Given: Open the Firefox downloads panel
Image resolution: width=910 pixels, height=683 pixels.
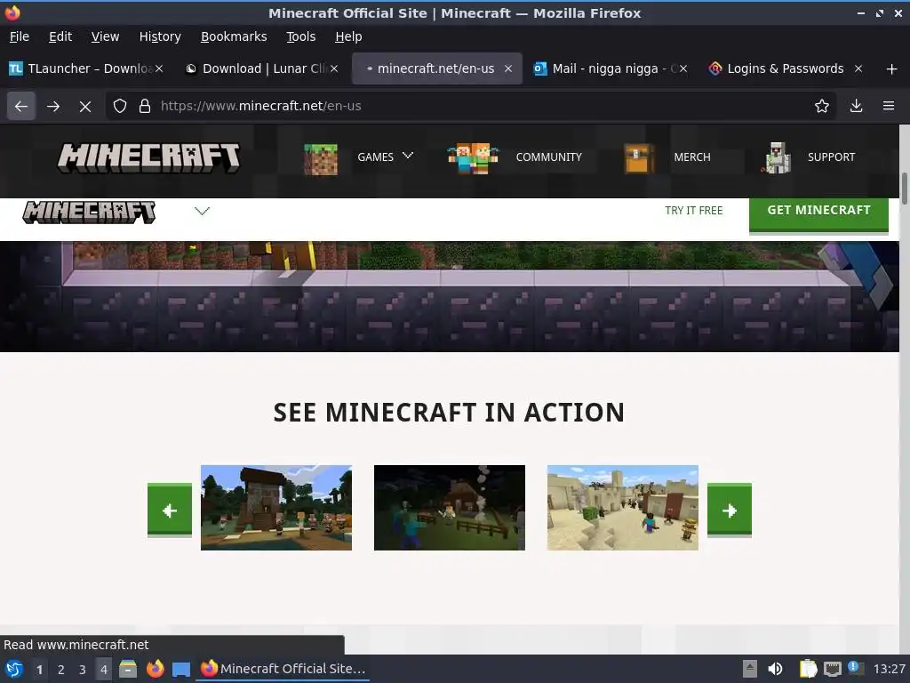Looking at the screenshot, I should pyautogui.click(x=856, y=106).
